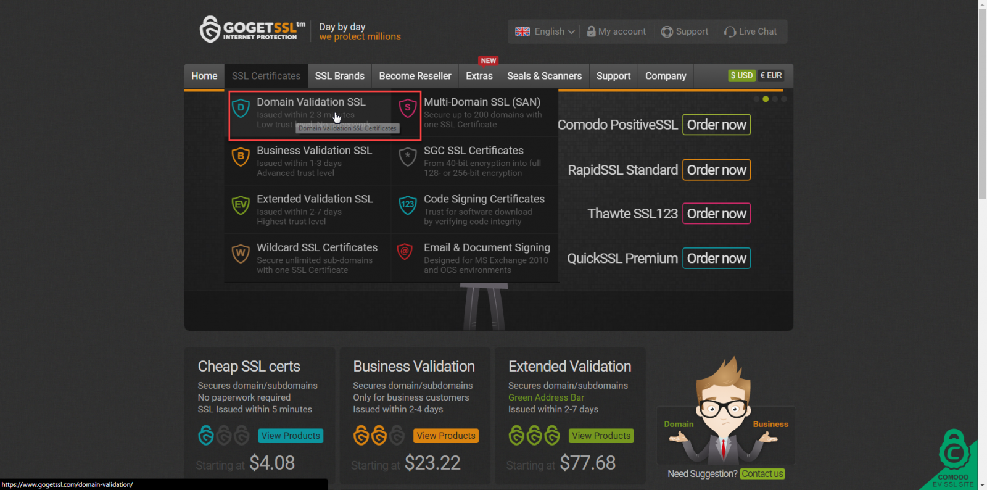This screenshot has height=490, width=987.
Task: View Products for Cheap SSL certs
Action: 291,436
